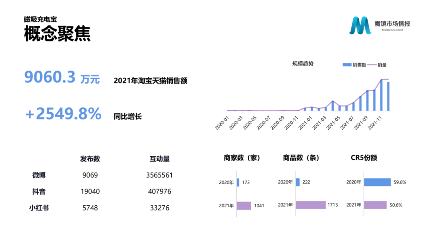Image resolution: width=422 pixels, height=237 pixels.
Task: Click the 2021-01 axis label
Action: click(x=305, y=123)
